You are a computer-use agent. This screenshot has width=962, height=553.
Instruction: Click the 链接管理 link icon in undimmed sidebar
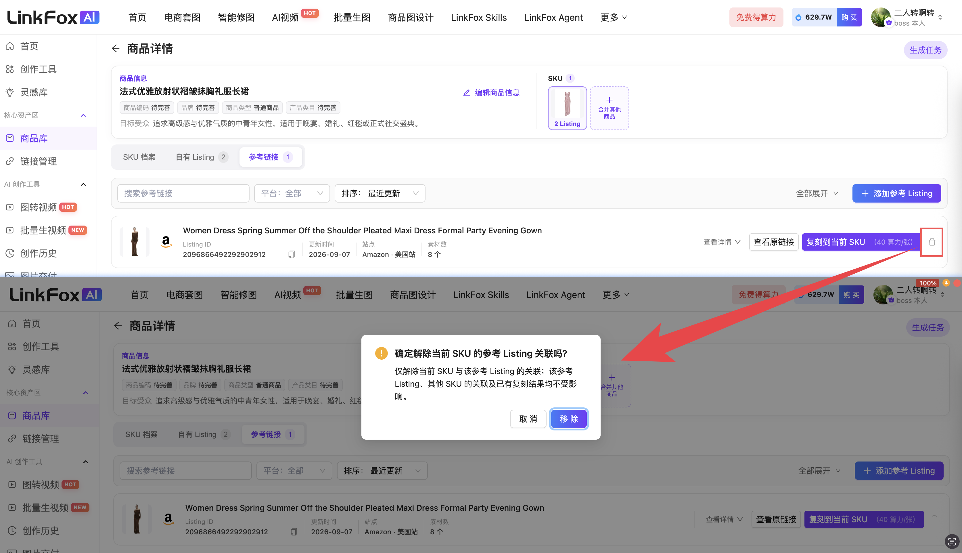pos(10,161)
